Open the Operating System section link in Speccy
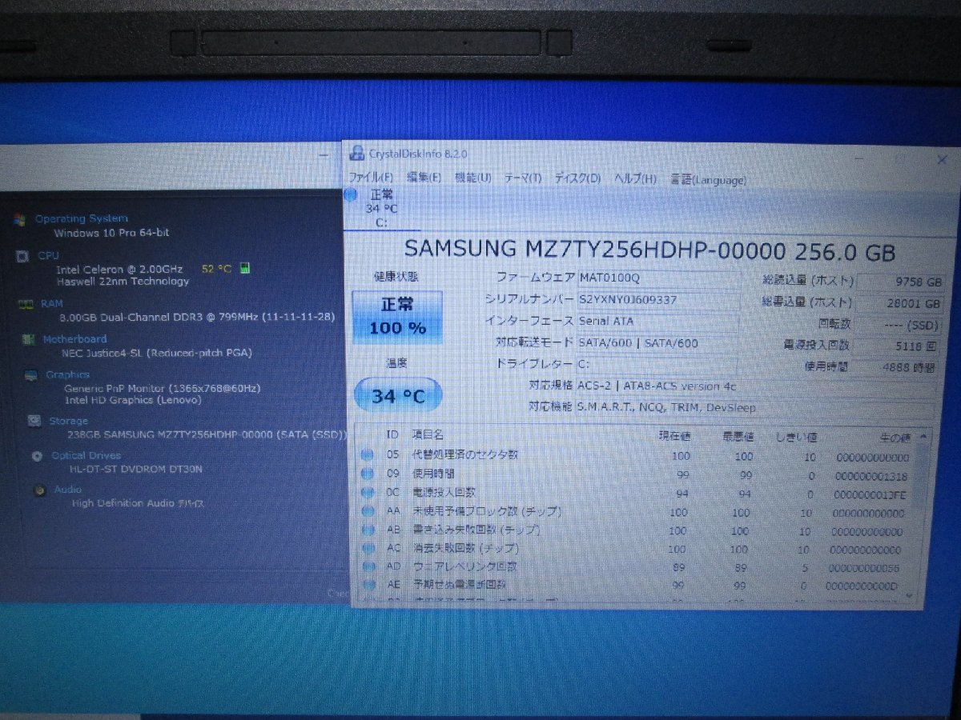Viewport: 961px width, 720px height. [81, 218]
